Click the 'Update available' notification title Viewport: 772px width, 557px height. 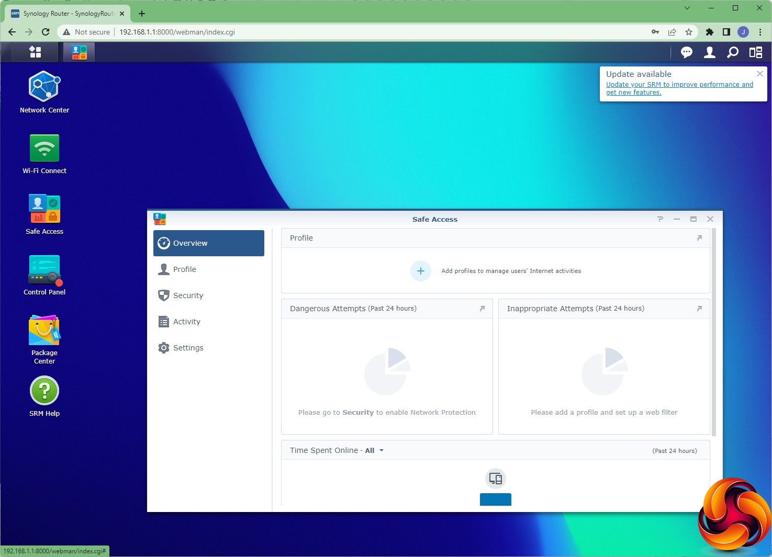point(639,74)
